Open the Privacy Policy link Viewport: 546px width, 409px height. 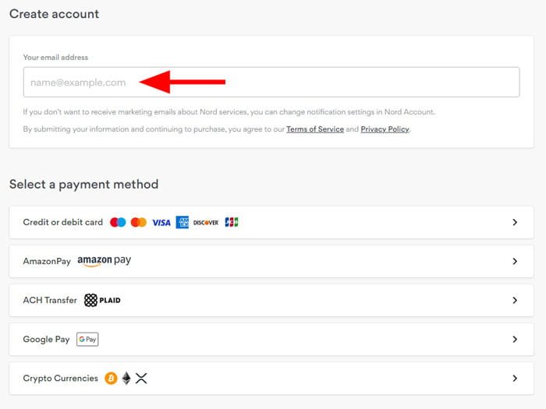[x=385, y=129]
